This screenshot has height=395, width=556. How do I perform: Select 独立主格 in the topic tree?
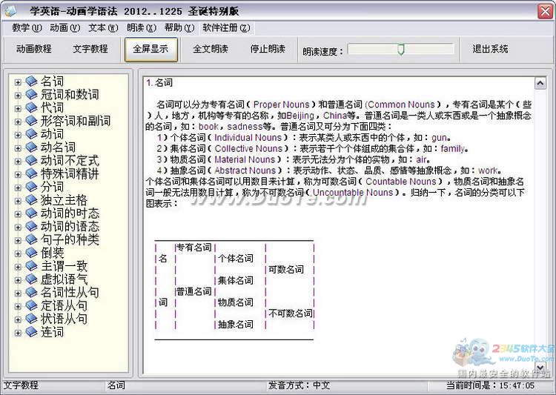pos(64,200)
